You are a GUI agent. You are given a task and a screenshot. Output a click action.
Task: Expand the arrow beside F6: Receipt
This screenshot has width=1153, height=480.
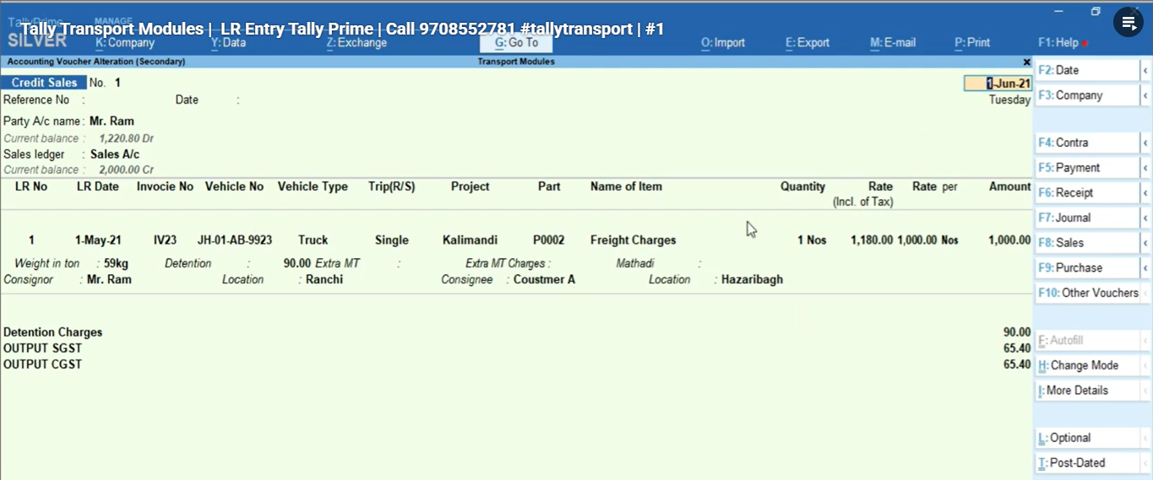tap(1145, 192)
